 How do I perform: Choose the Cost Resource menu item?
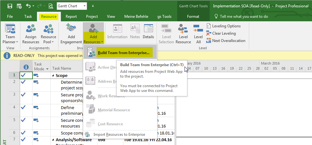point(120,124)
